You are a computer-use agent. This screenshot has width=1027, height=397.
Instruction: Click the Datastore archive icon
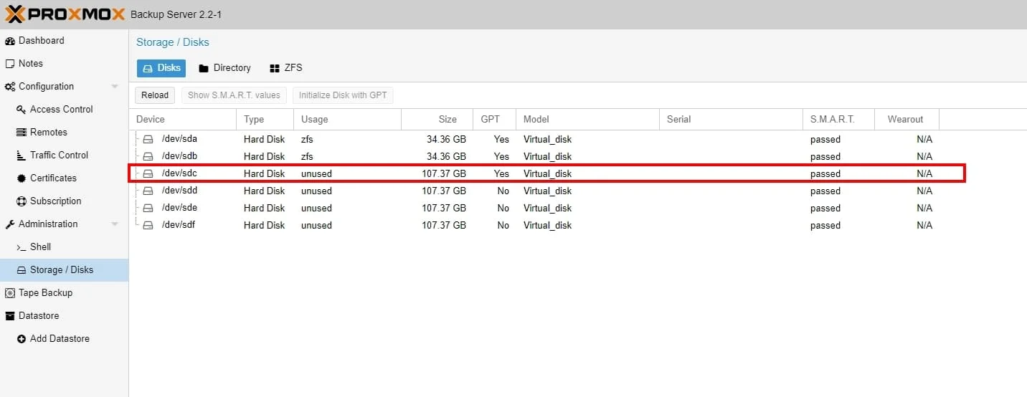(10, 316)
